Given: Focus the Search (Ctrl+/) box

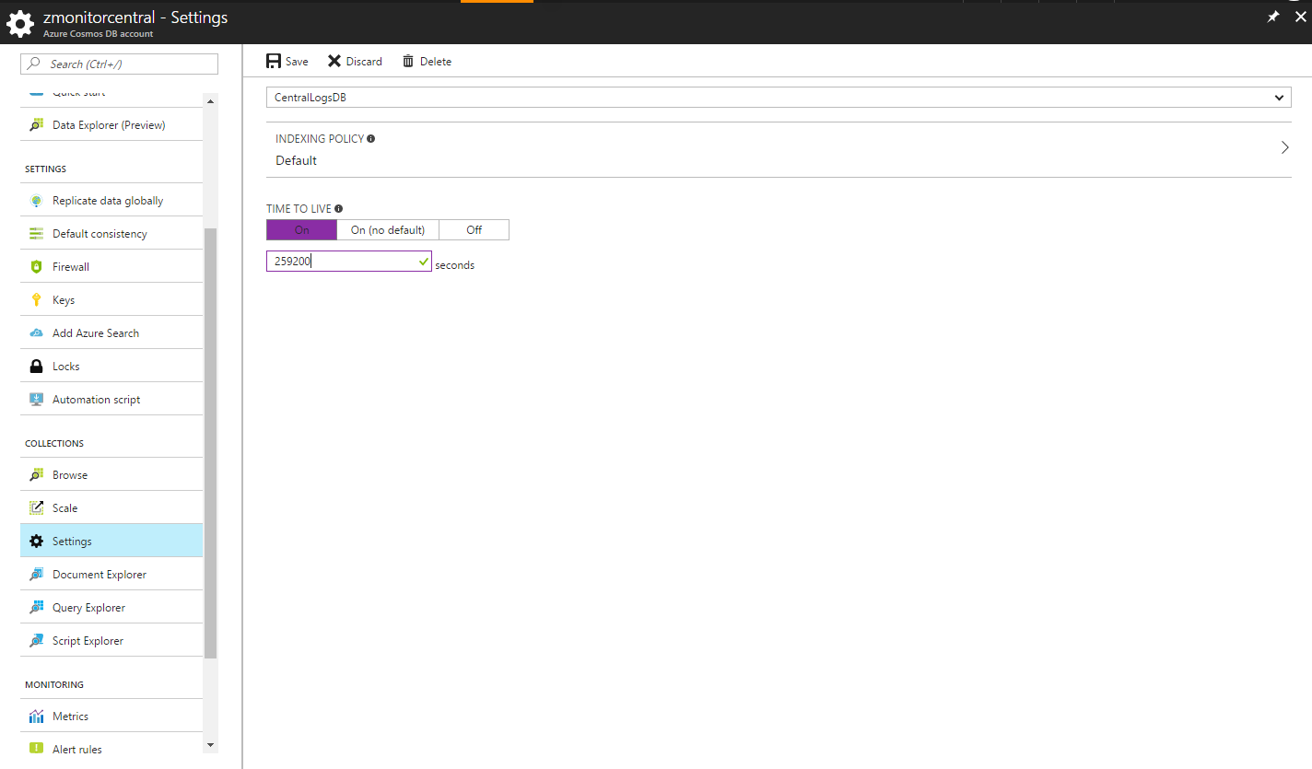Looking at the screenshot, I should click(x=120, y=64).
